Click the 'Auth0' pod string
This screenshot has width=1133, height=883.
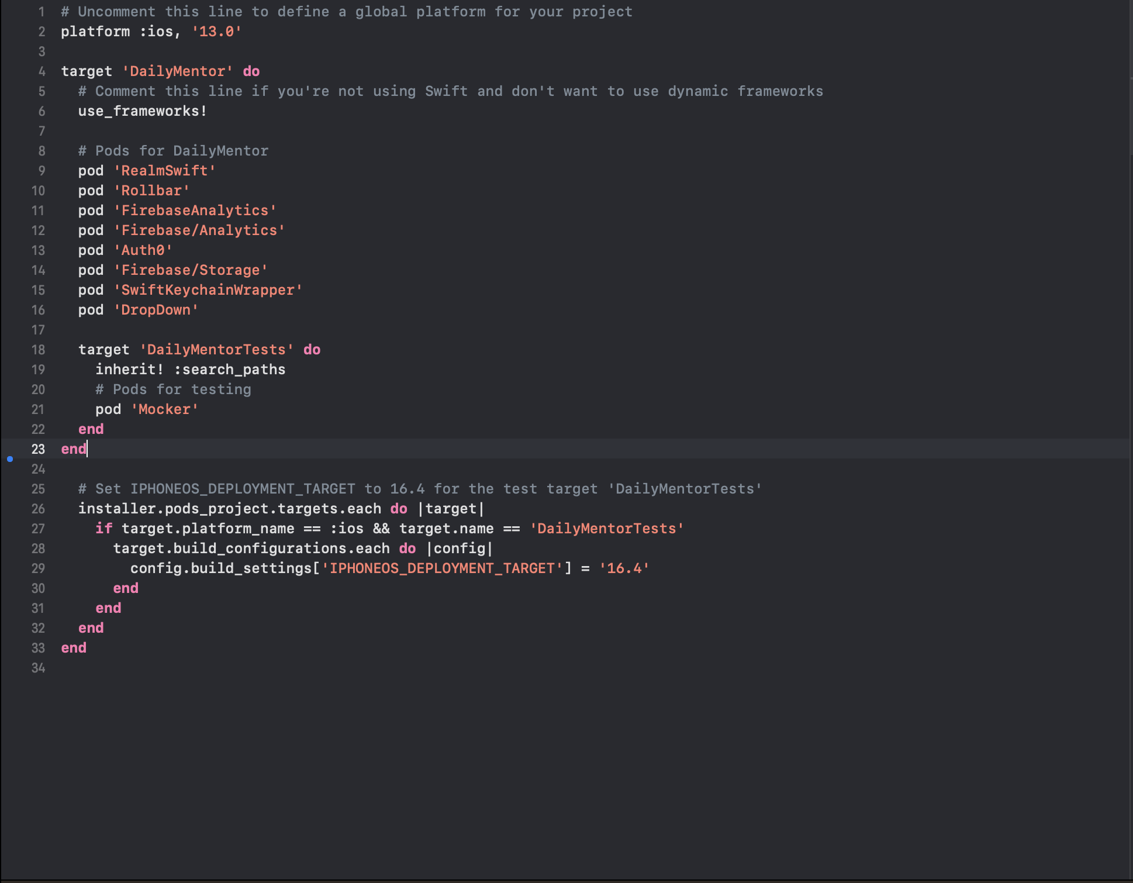pos(143,250)
